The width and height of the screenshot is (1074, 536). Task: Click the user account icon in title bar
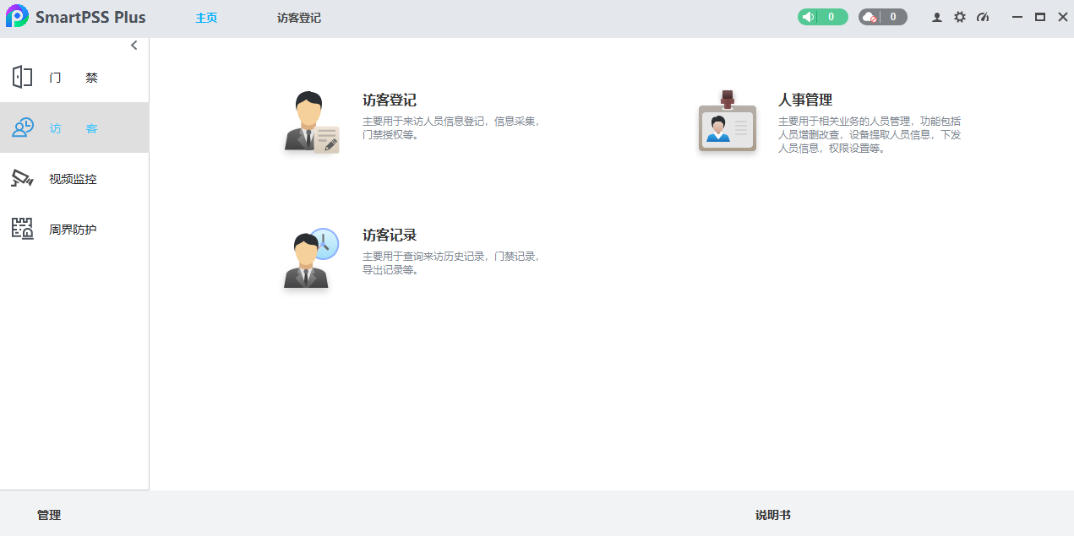coord(936,16)
